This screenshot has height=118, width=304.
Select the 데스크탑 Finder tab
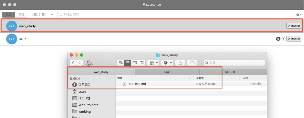pos(230,72)
